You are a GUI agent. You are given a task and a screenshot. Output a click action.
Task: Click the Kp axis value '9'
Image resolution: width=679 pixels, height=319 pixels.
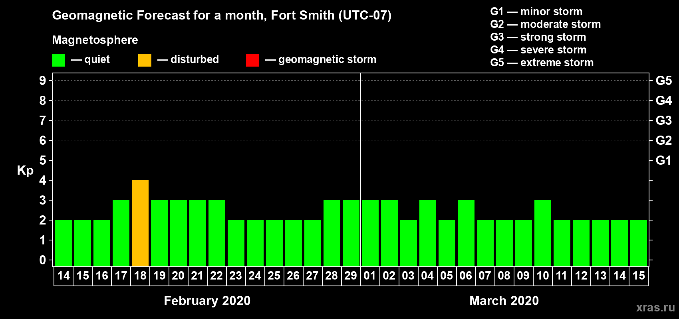point(43,81)
